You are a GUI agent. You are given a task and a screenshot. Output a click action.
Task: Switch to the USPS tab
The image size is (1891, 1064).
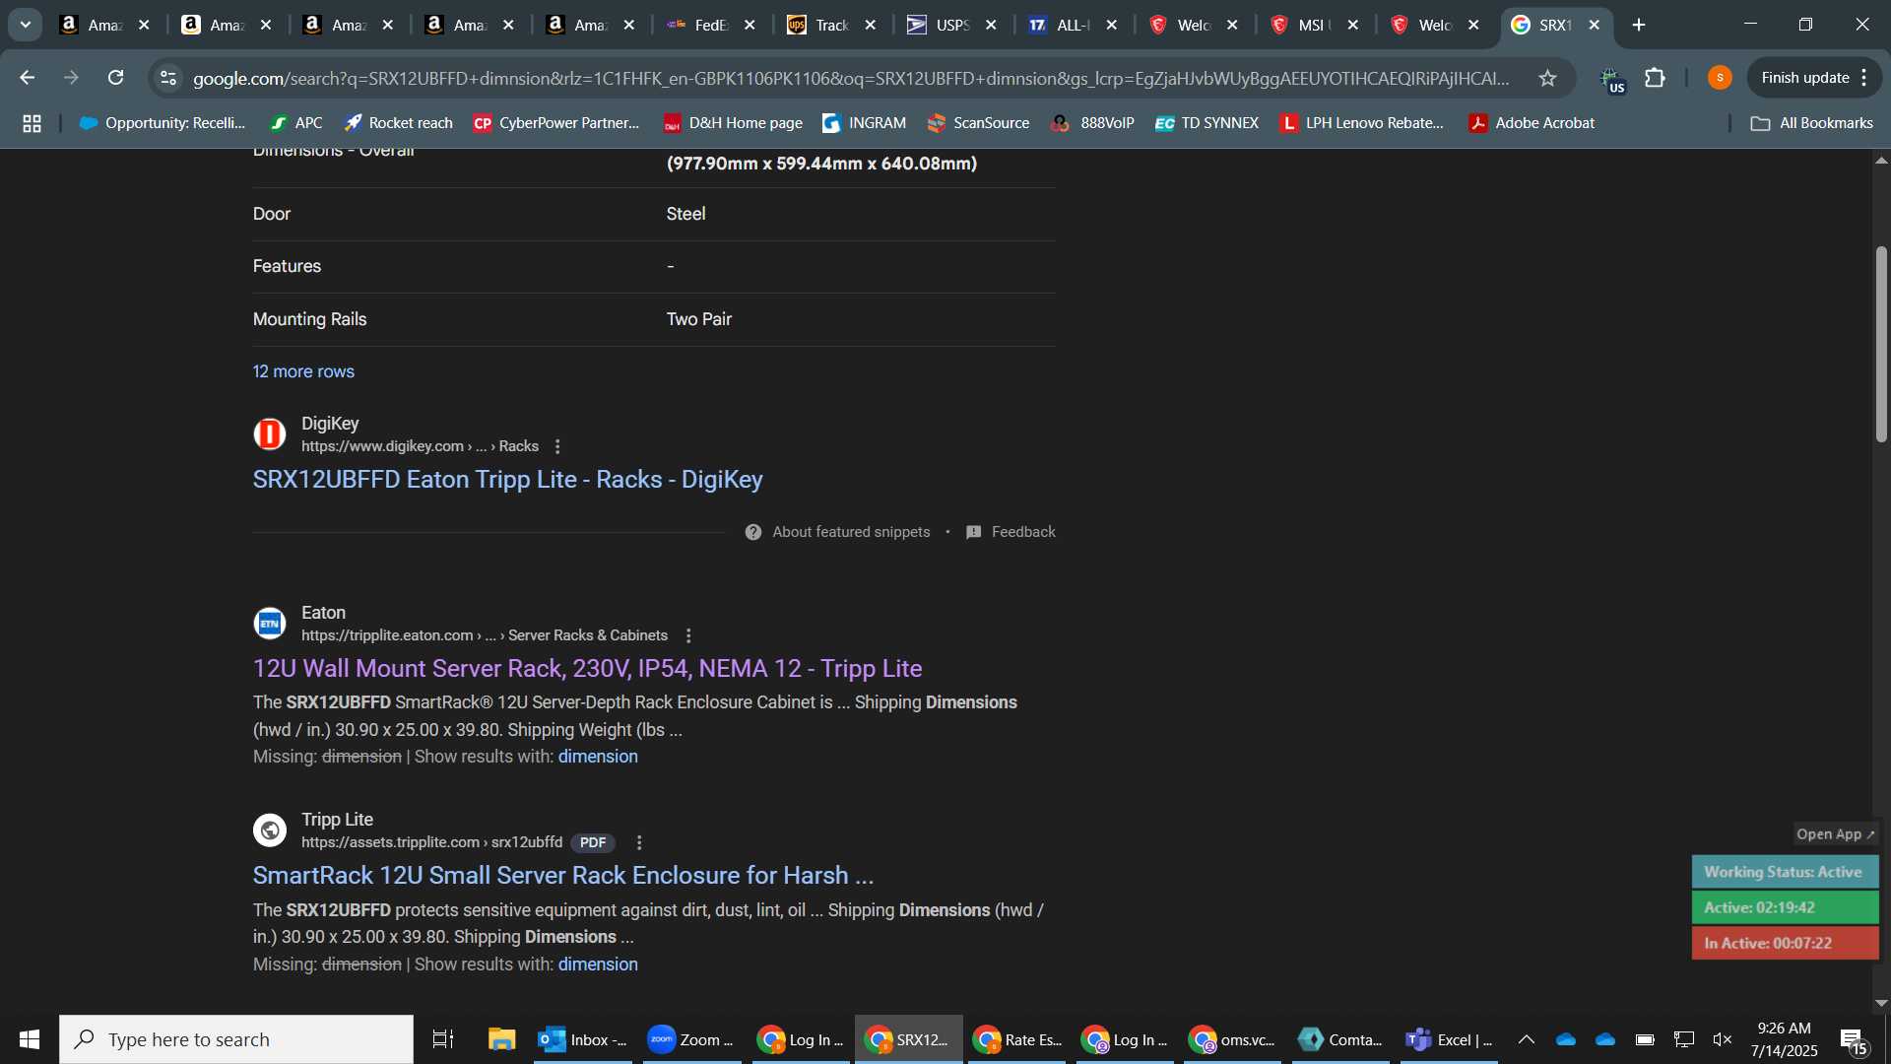point(951,25)
